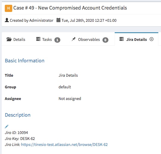Click the Jira Key DESK-62 text

(27, 138)
